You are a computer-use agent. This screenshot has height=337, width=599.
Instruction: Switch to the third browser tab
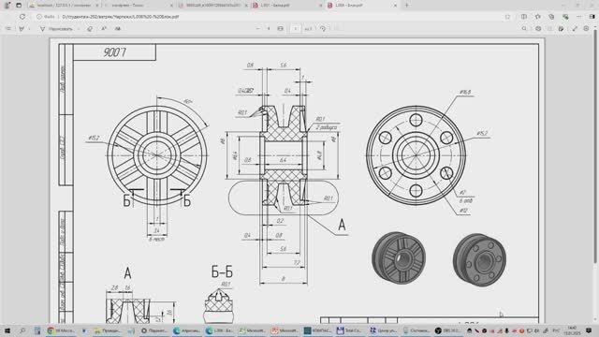(x=212, y=6)
